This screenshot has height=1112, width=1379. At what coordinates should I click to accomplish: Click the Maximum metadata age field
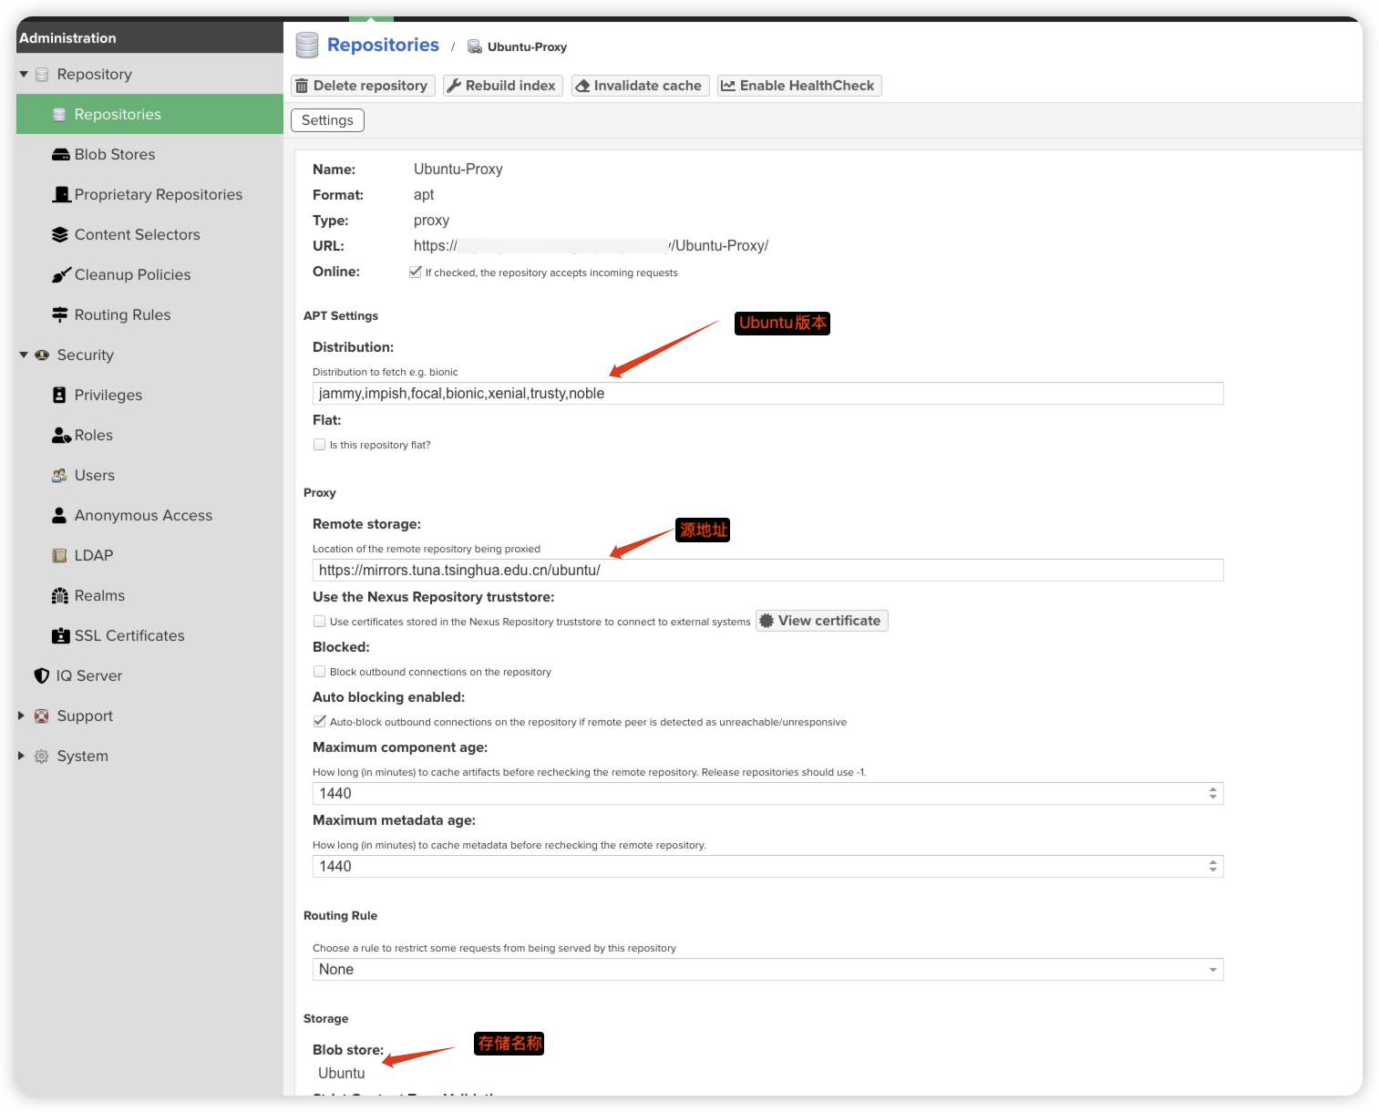(x=767, y=867)
